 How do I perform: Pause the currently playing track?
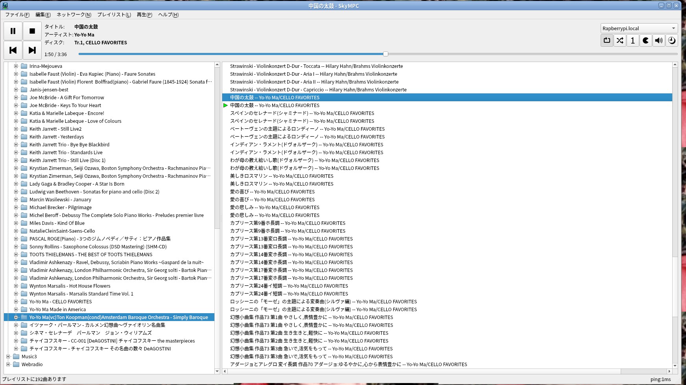tap(13, 31)
